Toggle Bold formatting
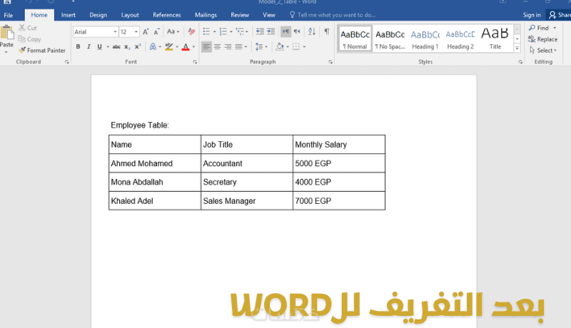This screenshot has width=571, height=328. [x=78, y=46]
